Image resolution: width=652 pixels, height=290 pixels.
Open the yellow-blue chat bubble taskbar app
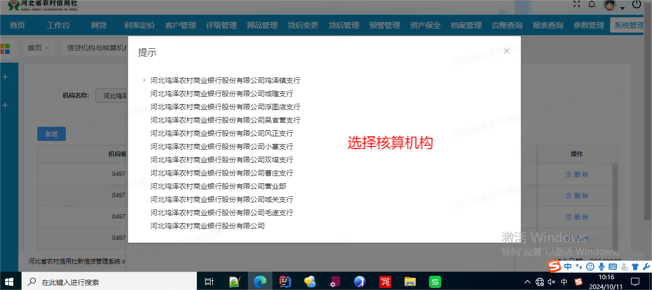pos(310,281)
